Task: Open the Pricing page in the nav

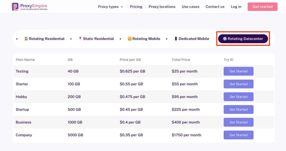Action: click(x=136, y=7)
